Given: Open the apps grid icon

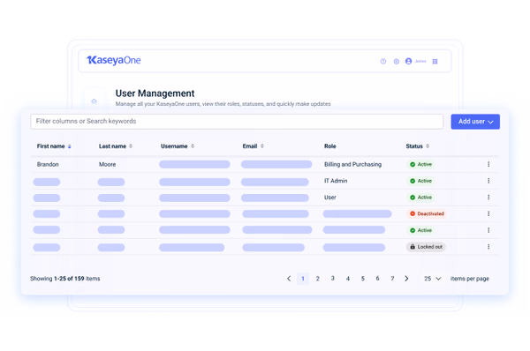Looking at the screenshot, I should coord(435,62).
